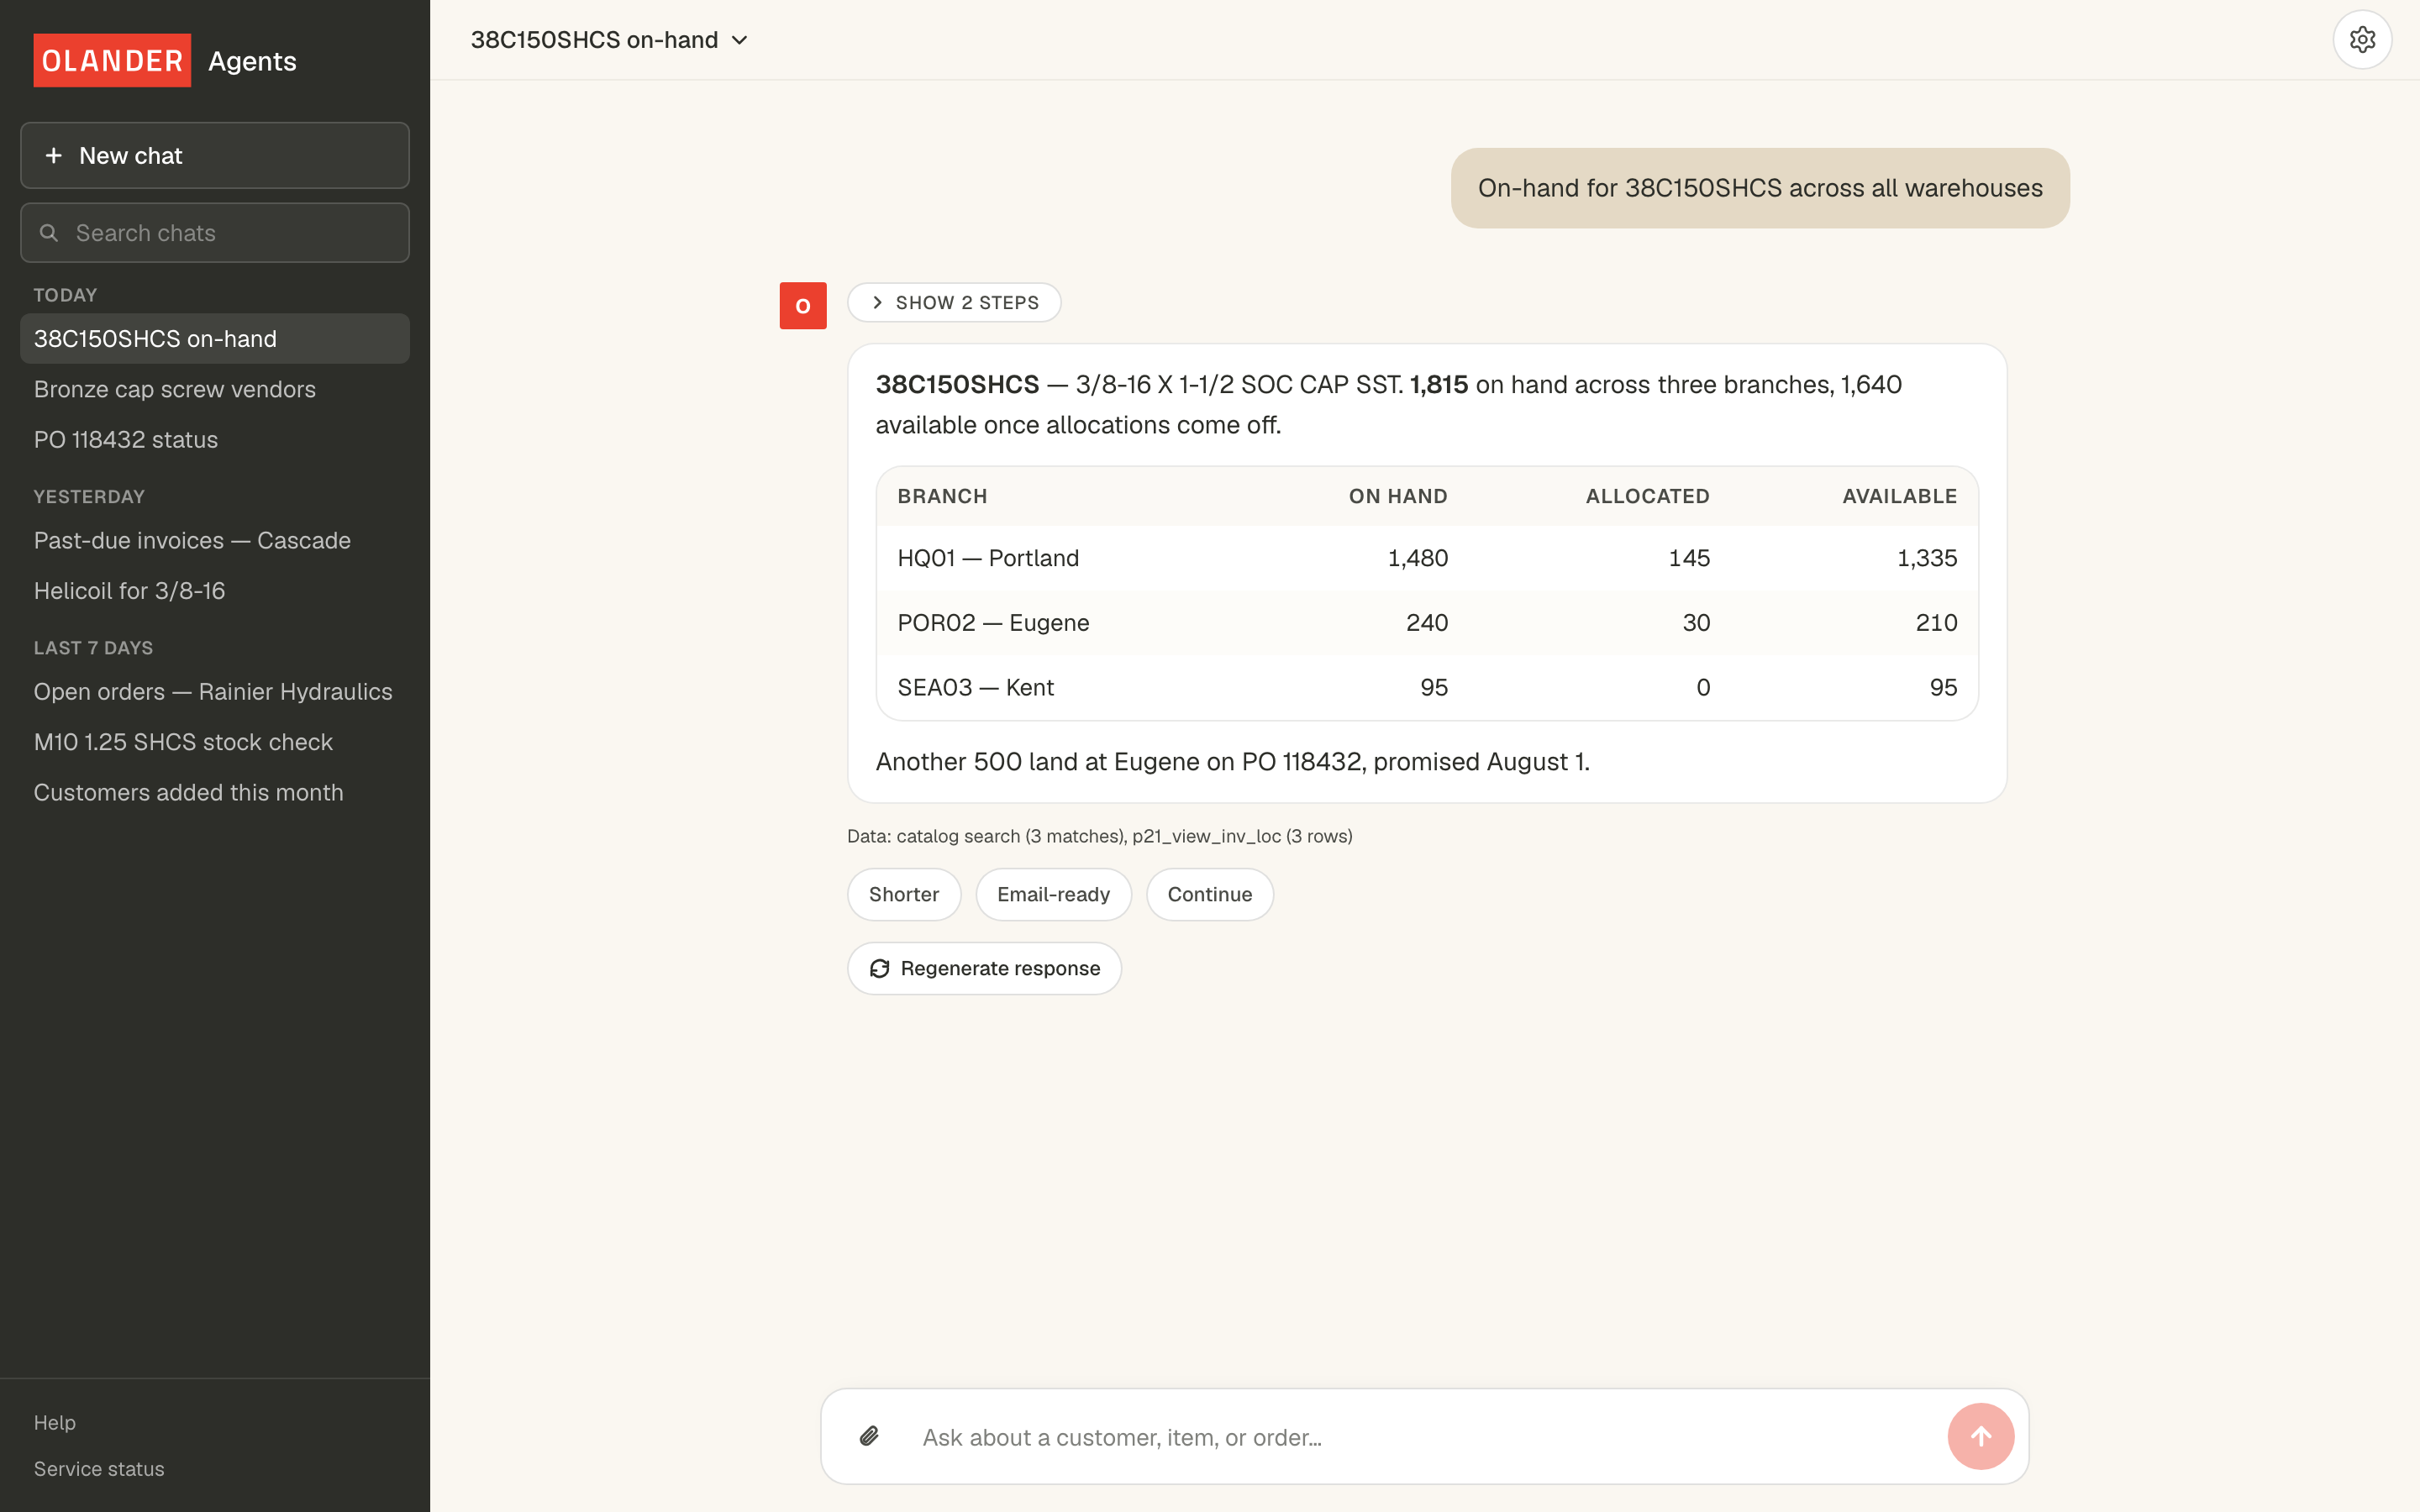Click the regenerate refresh icon
The width and height of the screenshot is (2420, 1512).
click(879, 968)
